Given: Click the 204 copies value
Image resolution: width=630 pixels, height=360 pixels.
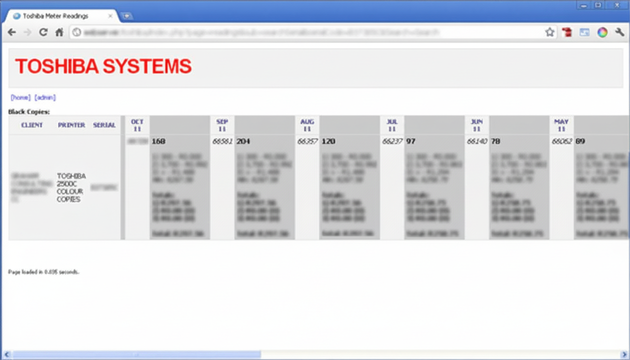Looking at the screenshot, I should (x=243, y=141).
